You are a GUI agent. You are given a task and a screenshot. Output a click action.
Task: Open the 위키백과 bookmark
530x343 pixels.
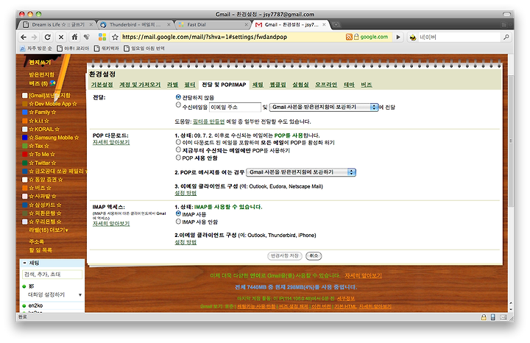[107, 49]
